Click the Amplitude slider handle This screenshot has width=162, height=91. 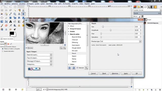click(111, 30)
